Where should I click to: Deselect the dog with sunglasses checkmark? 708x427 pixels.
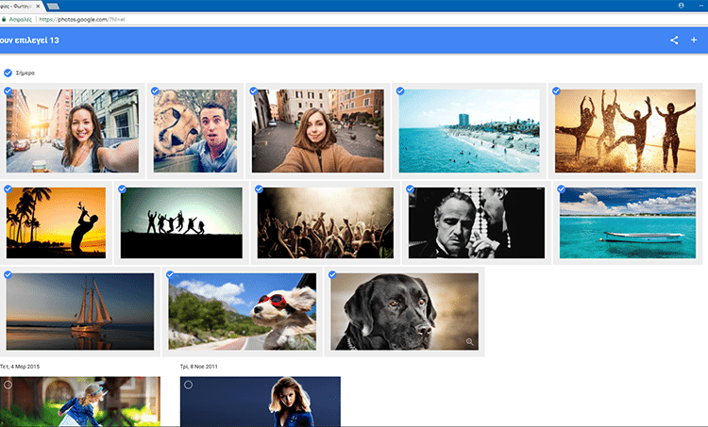[170, 274]
